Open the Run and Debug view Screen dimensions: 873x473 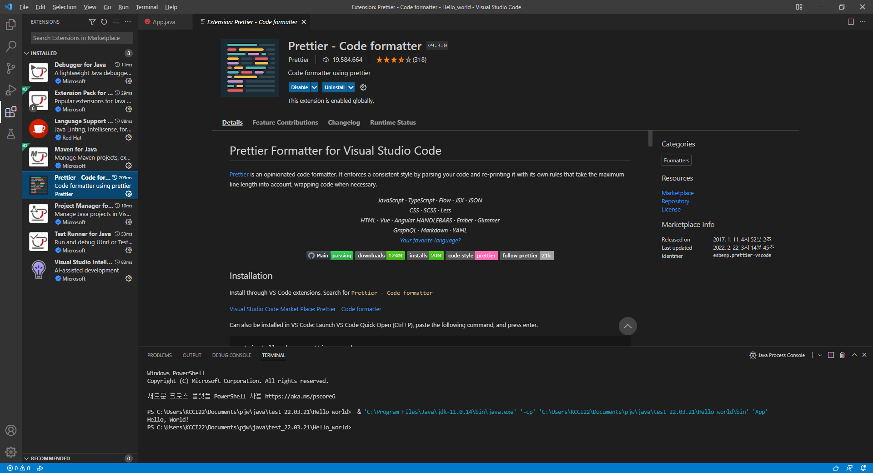click(11, 90)
